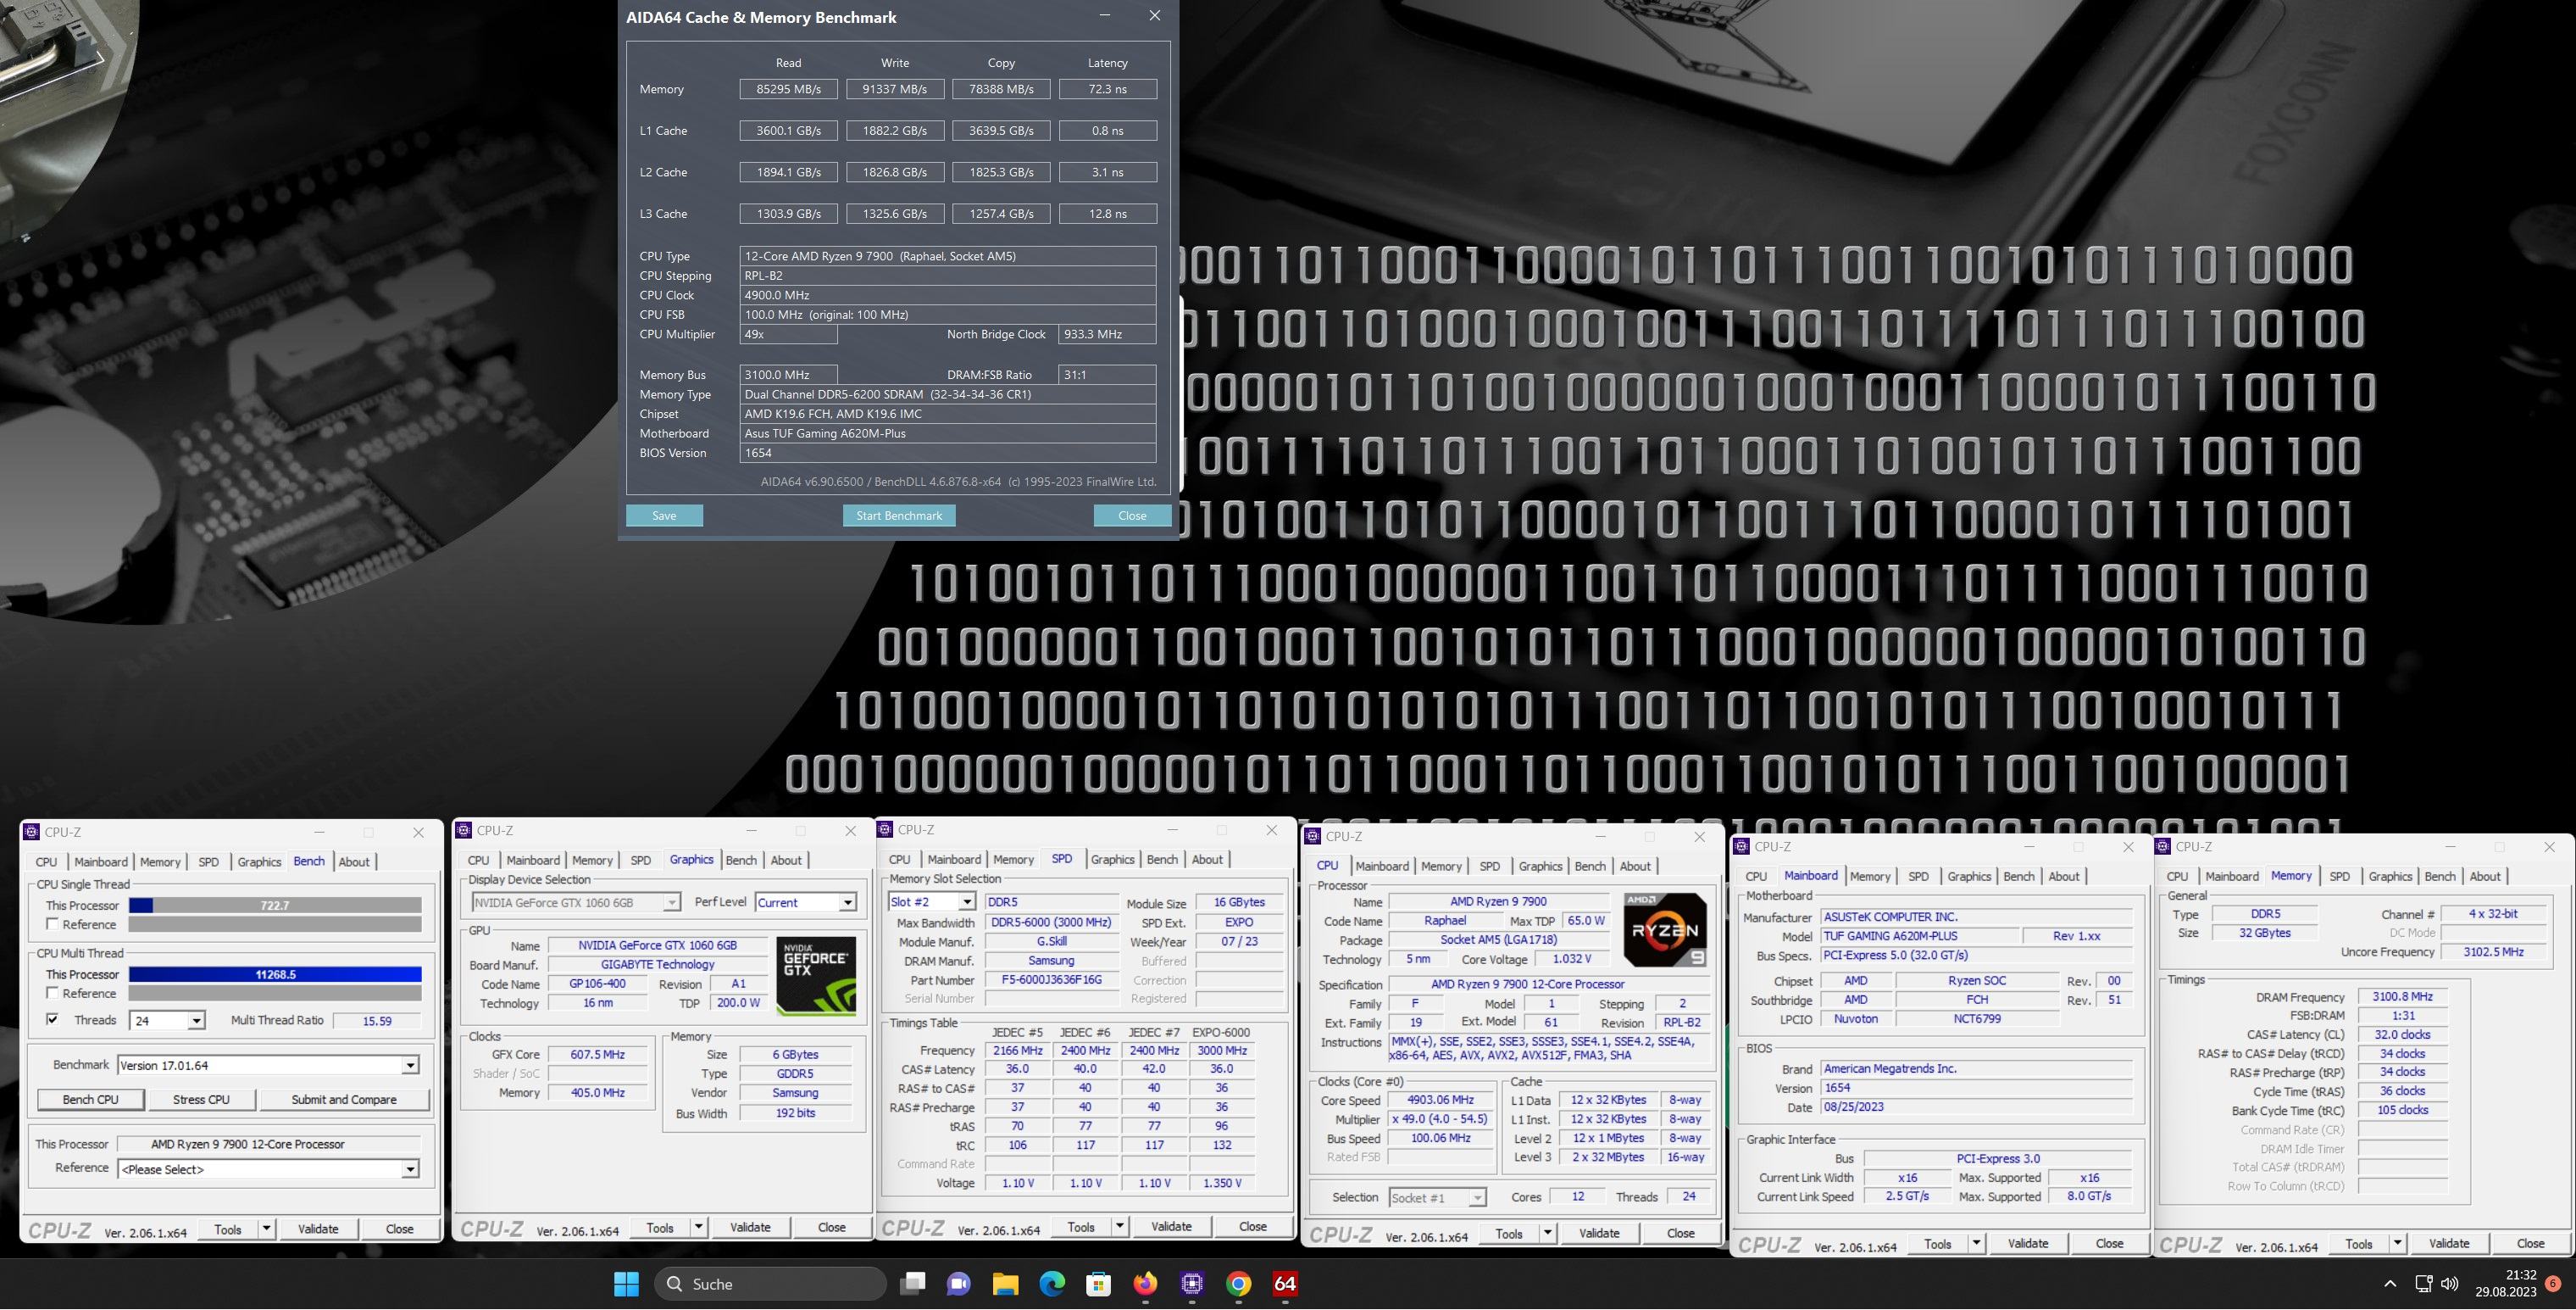This screenshot has width=2576, height=1310.
Task: Switch to Firefox in the taskbar
Action: (1145, 1283)
